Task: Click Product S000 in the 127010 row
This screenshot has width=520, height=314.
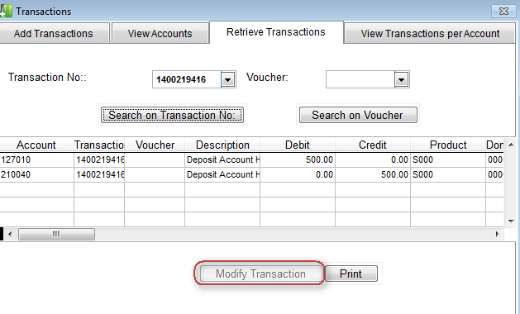Action: [x=448, y=159]
